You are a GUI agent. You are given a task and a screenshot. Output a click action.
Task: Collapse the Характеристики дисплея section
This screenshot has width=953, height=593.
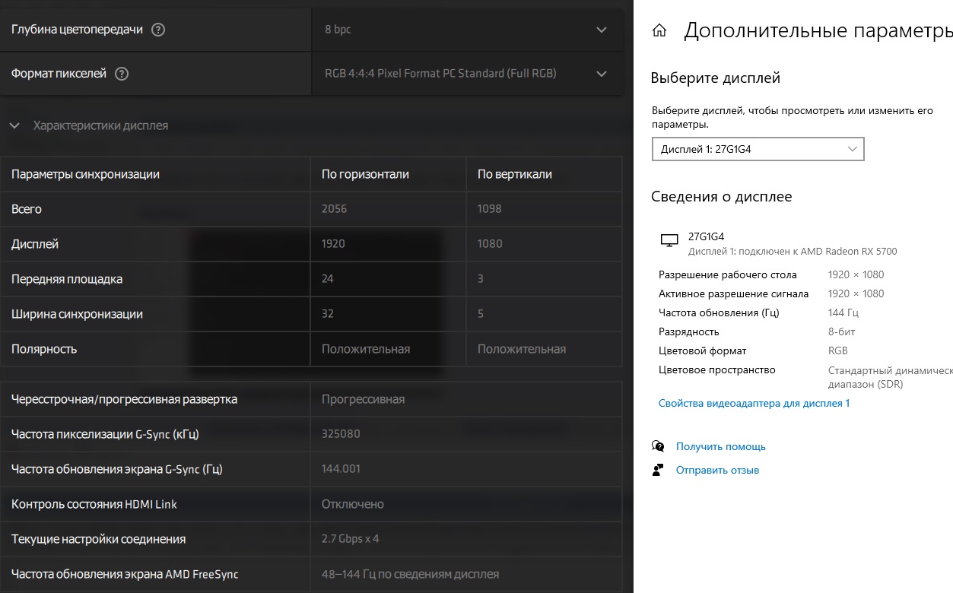click(x=14, y=125)
